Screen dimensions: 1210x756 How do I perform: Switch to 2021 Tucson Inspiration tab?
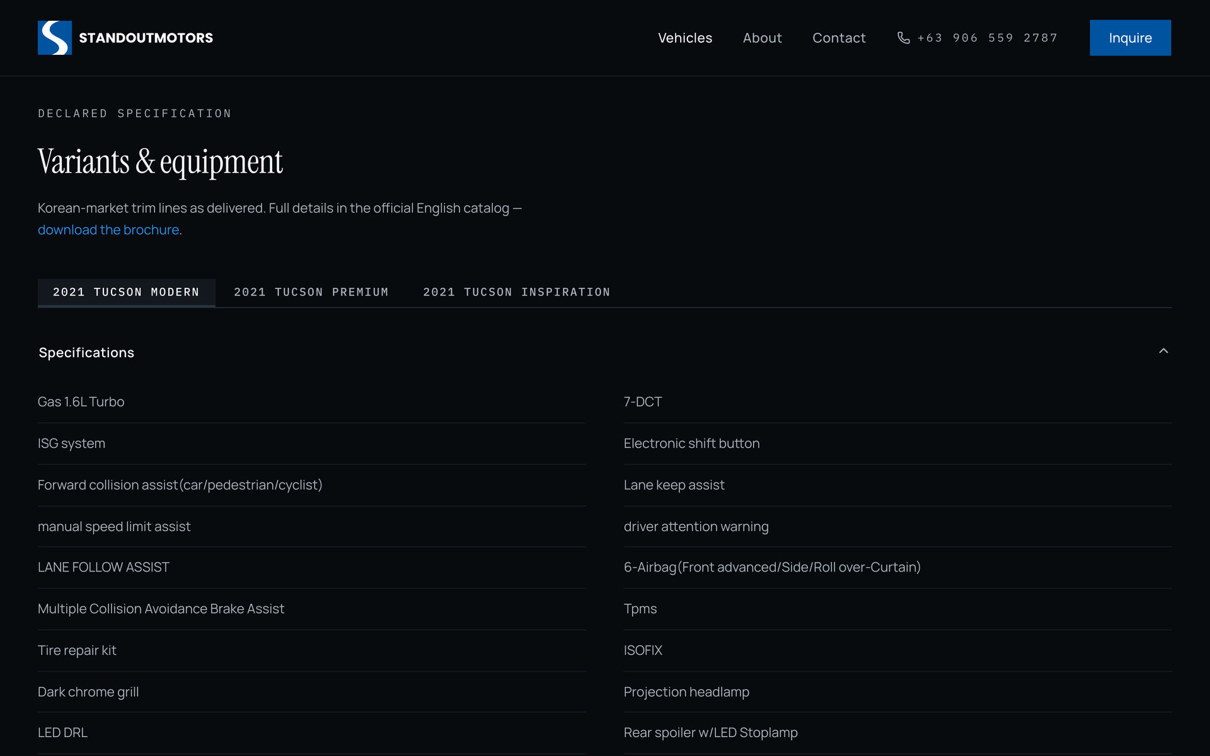[x=517, y=292]
